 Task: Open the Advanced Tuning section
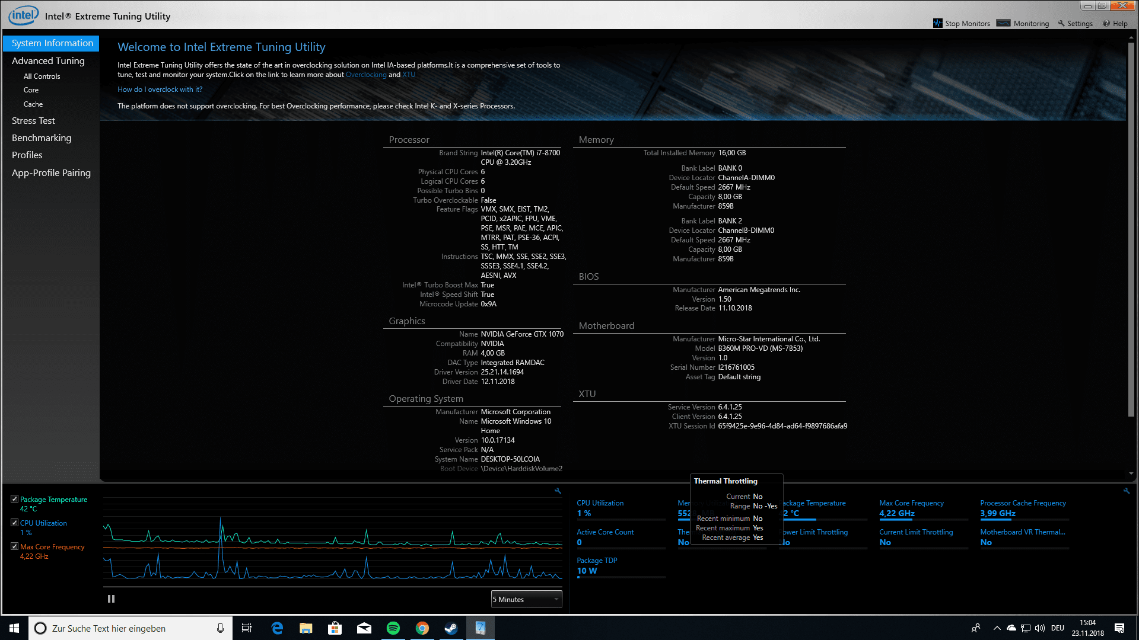[x=48, y=60]
